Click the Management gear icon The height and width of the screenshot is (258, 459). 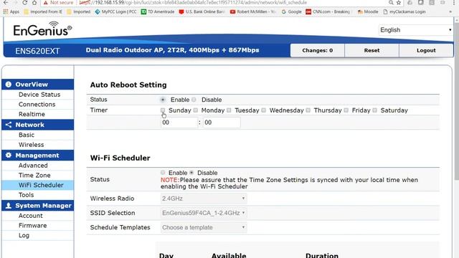click(x=8, y=156)
